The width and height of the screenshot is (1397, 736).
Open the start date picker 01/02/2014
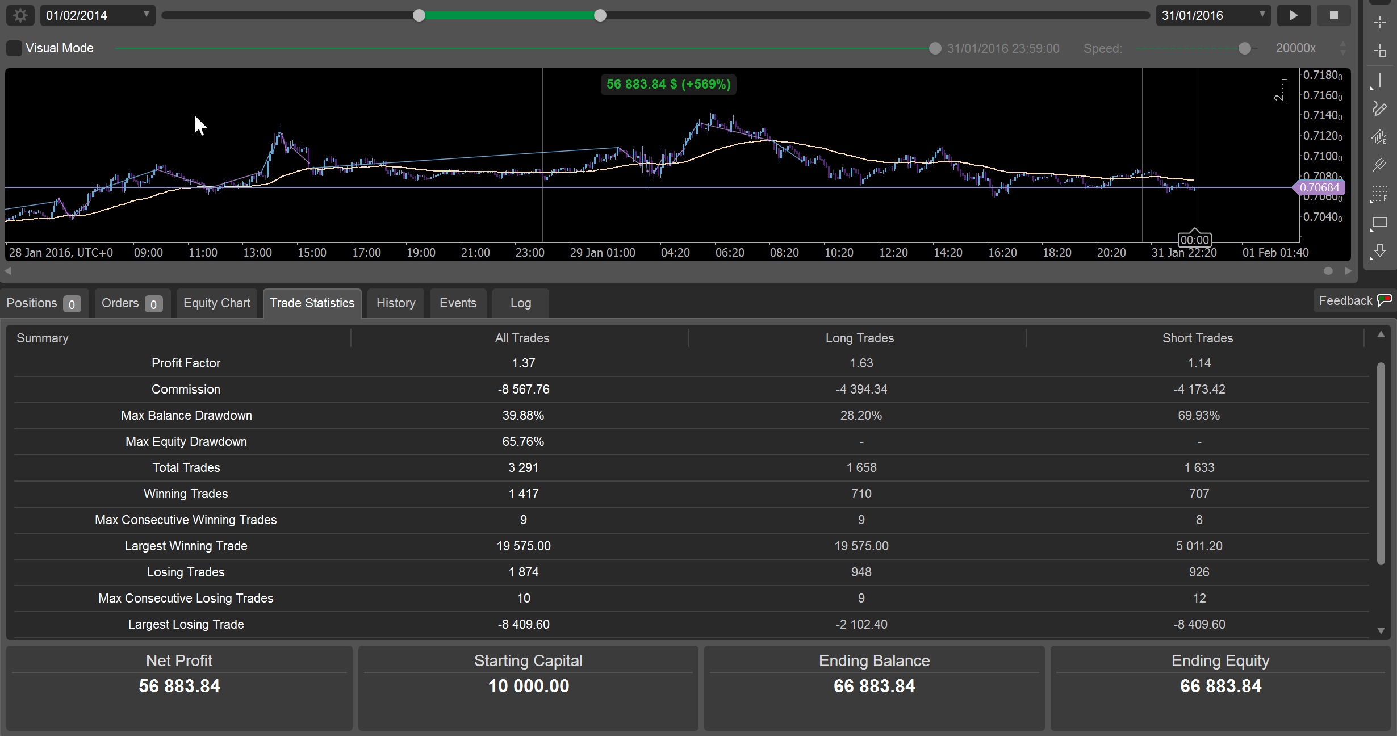coord(97,15)
